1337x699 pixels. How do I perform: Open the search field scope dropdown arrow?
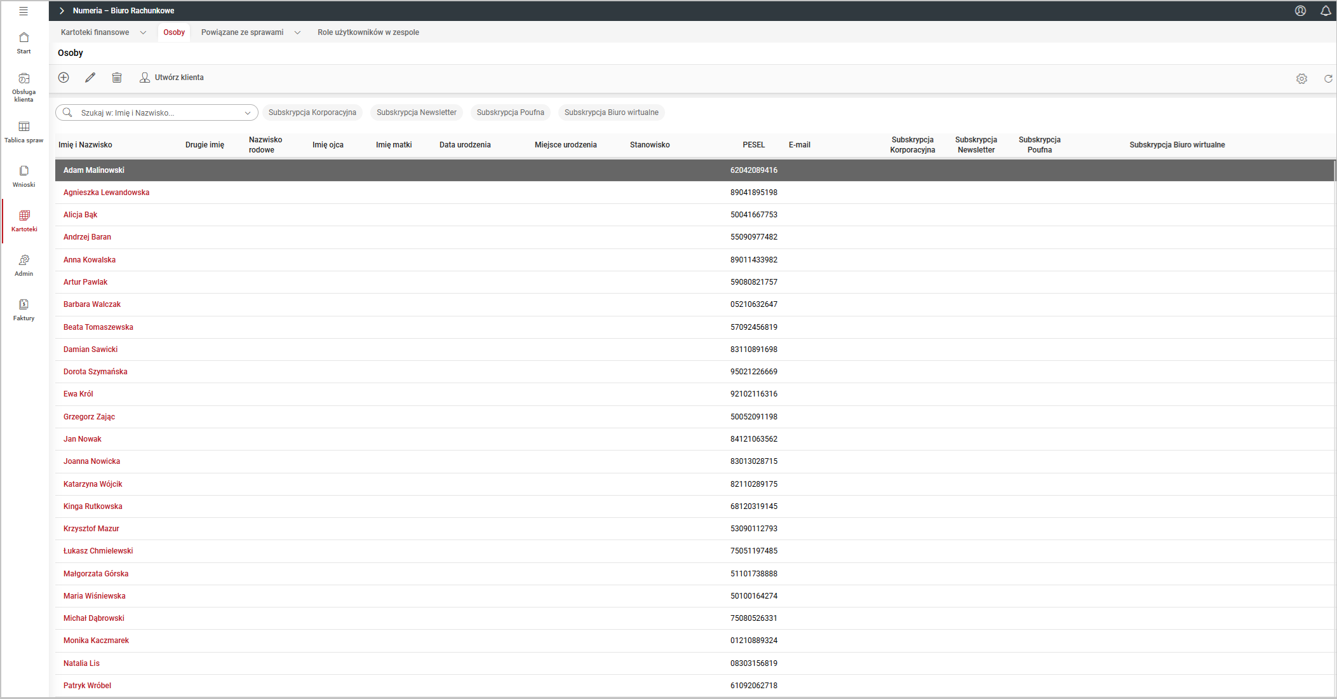tap(248, 113)
